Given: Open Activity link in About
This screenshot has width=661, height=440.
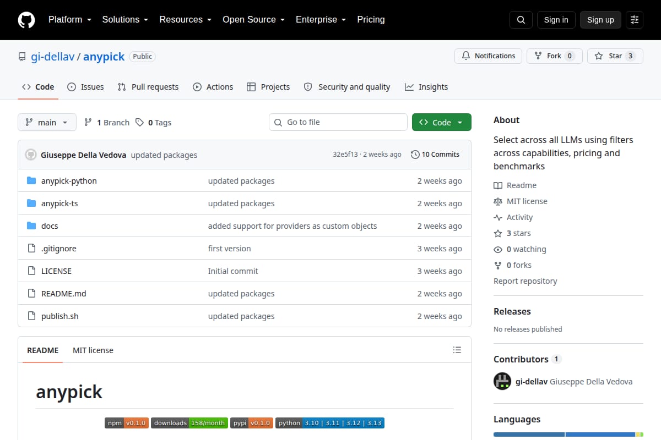Looking at the screenshot, I should pos(513,217).
